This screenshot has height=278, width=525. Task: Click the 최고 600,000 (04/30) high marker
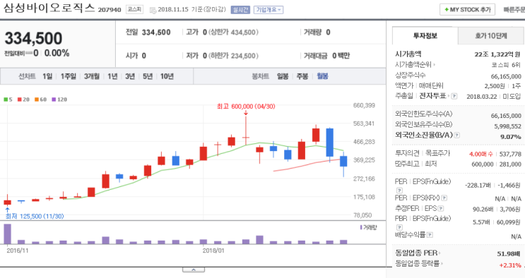pos(246,107)
